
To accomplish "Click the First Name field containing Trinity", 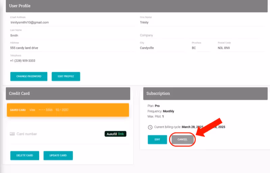I will coord(199,23).
